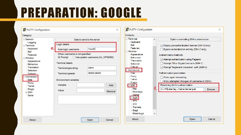The width and height of the screenshot is (241, 135).
Task: Select Appearance in left category tree
Action: pos(34,61)
